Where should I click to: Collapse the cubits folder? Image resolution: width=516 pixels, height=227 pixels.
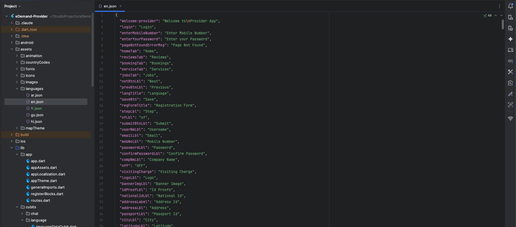click(x=17, y=207)
